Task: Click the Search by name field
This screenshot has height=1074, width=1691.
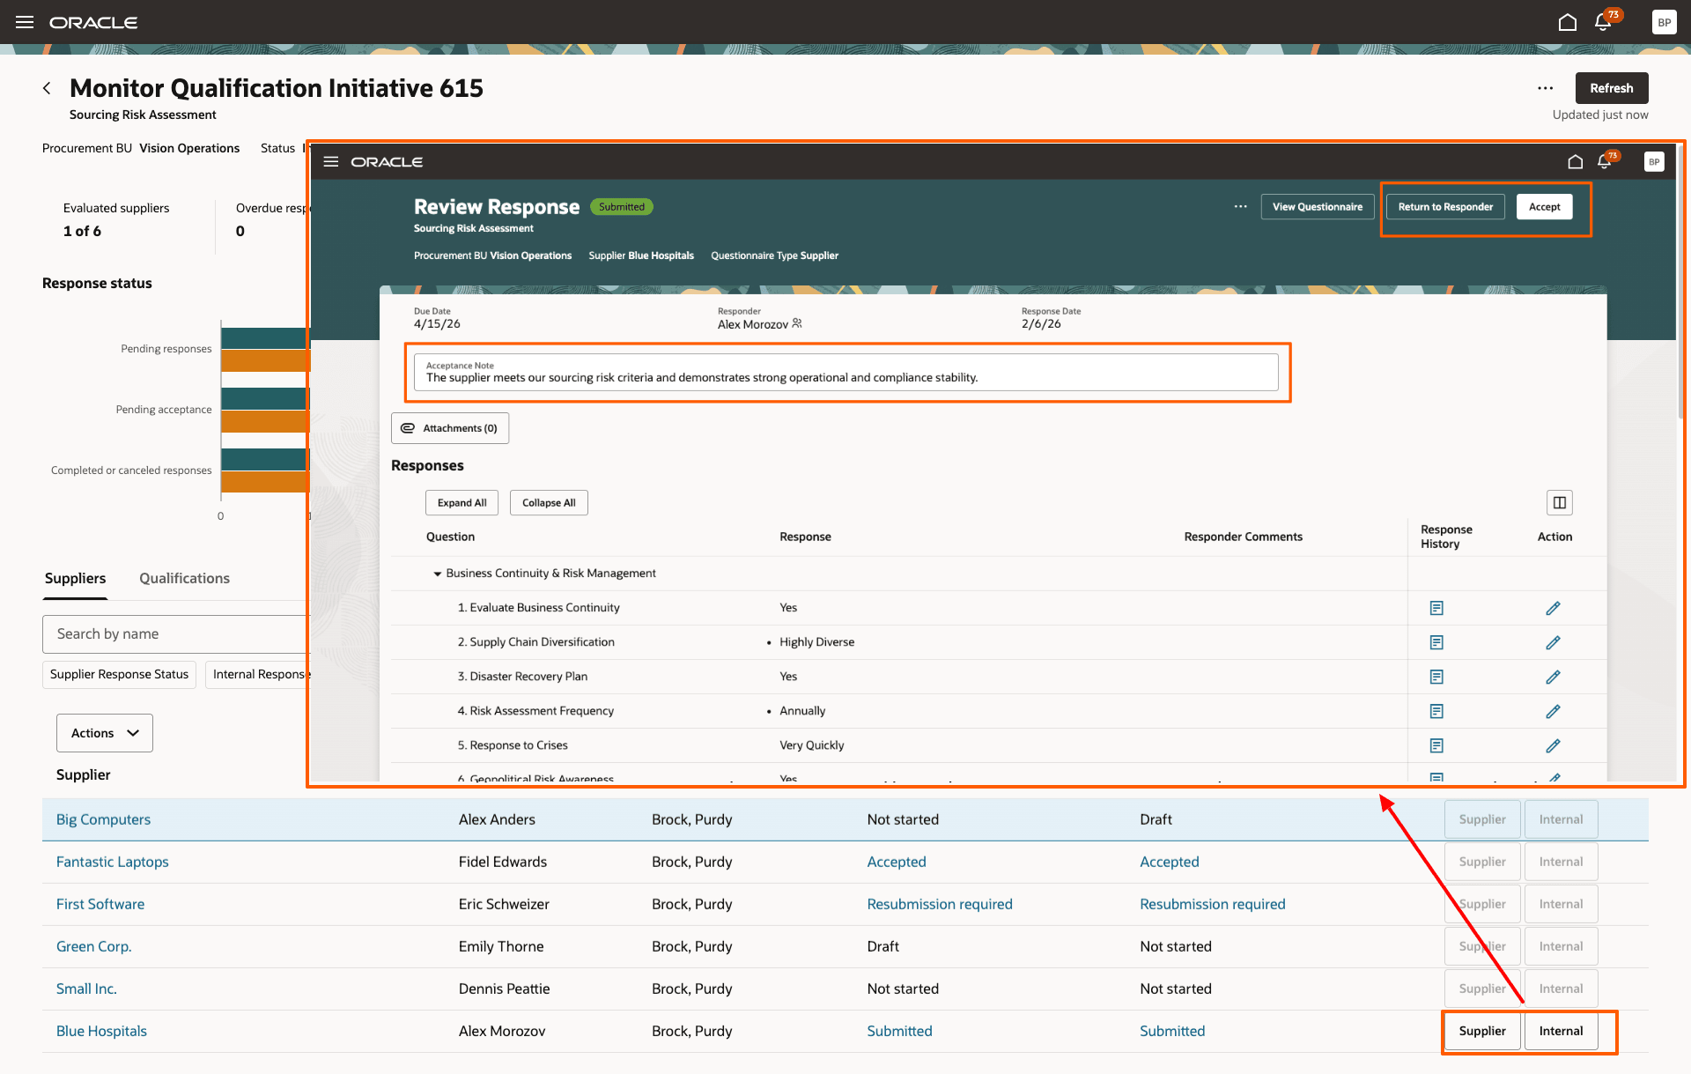Action: 176,633
